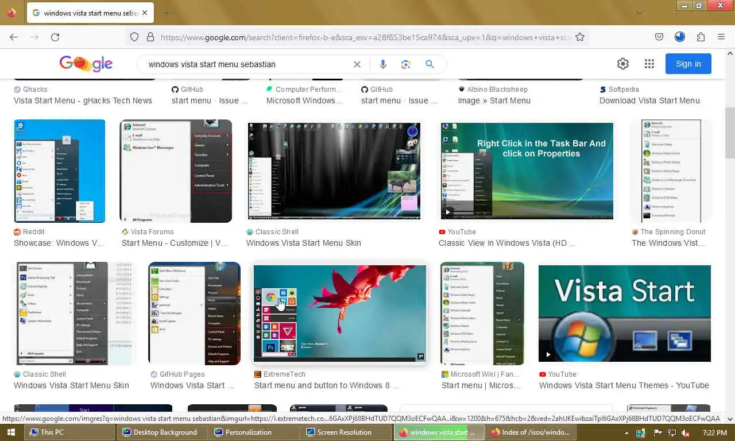Open the network tray icon
The image size is (735, 441).
[672, 432]
